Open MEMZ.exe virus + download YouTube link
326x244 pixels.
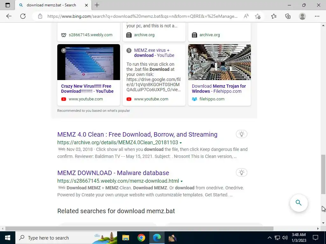[154, 53]
